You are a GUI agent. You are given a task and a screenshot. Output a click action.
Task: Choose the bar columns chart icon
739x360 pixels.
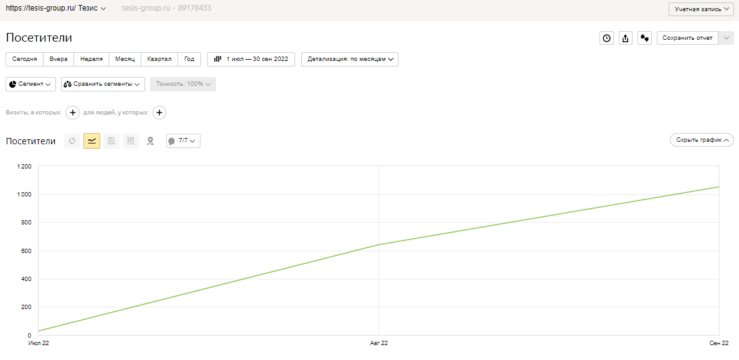[130, 141]
